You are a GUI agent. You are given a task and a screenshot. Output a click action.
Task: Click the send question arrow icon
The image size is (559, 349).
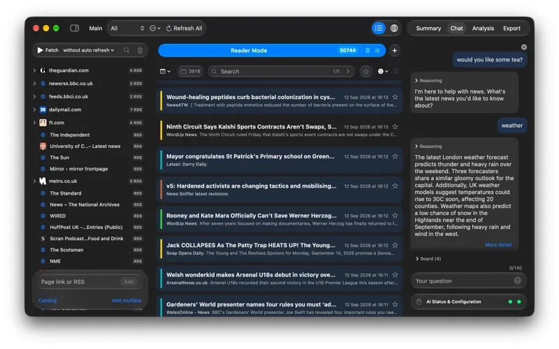pos(518,281)
